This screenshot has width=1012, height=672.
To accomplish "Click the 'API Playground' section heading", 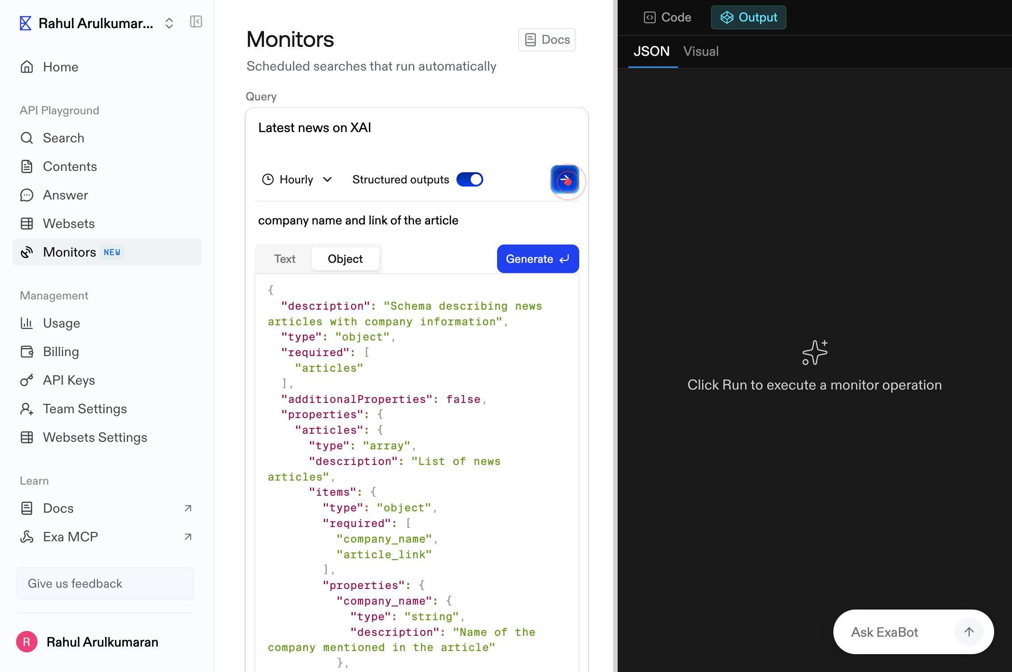I will [59, 110].
